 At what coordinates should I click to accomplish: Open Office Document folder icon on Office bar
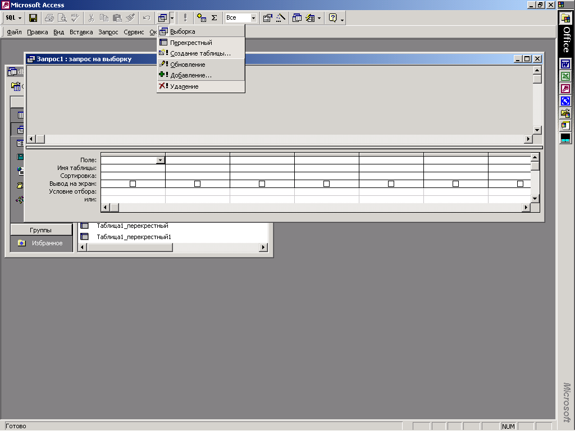click(565, 113)
